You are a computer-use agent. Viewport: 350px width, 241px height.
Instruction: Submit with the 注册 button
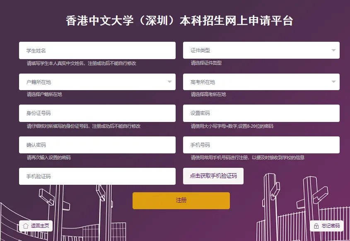[181, 200]
